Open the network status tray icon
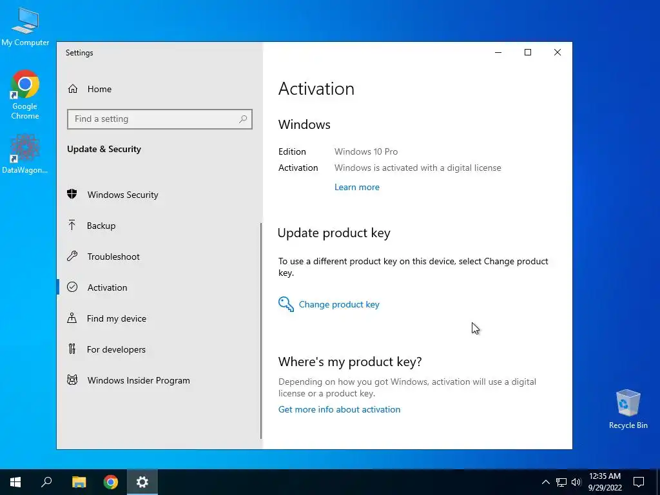The width and height of the screenshot is (660, 495). 561,482
